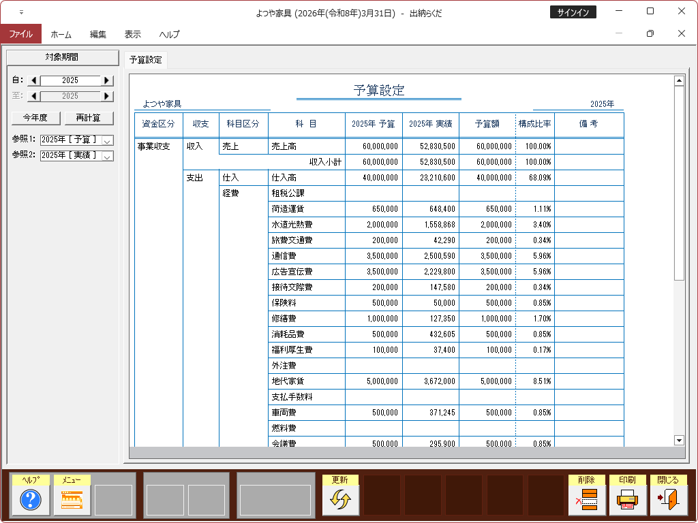
Task: Open the Menu icon button
Action: (72, 501)
